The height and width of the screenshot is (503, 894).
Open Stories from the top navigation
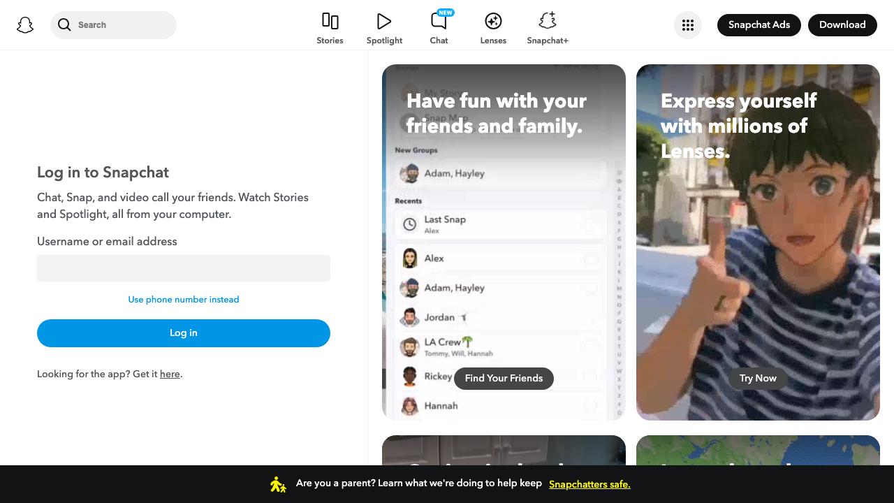click(330, 29)
